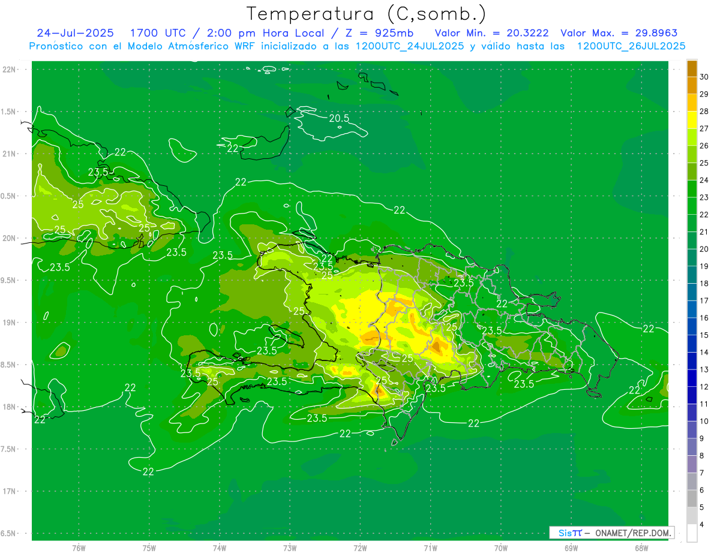Click the 17N latitude axis label
Viewport: 720px width, 556px height.
[x=9, y=491]
